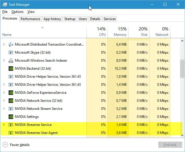Click the NVIDIA Network Service (32 bit) icon
This screenshot has height=152, width=185.
11,101
